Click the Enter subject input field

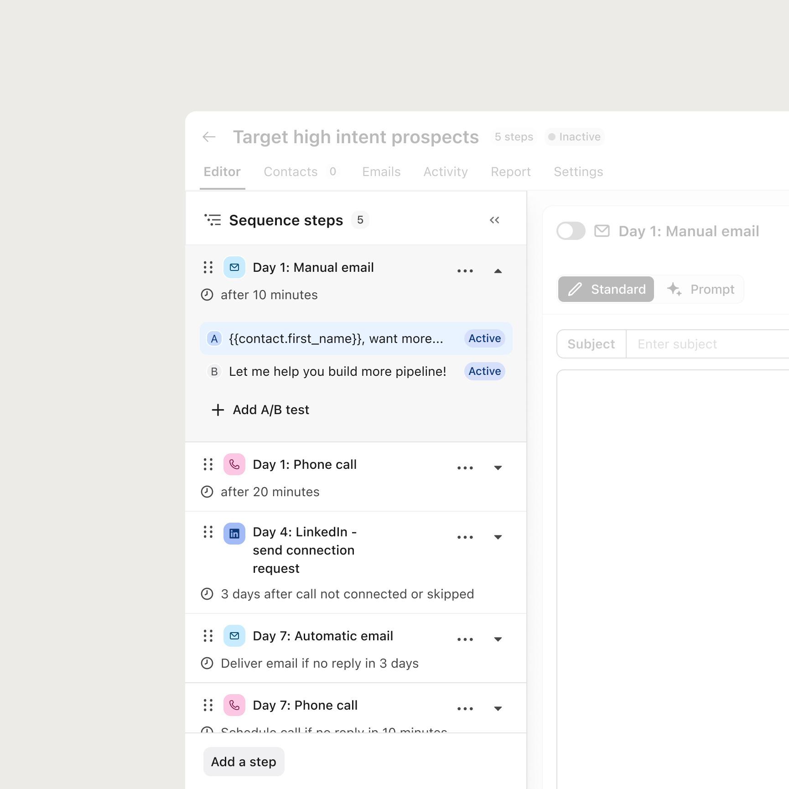[707, 344]
